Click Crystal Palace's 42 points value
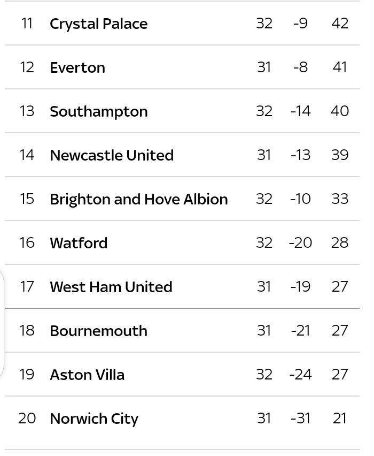This screenshot has width=374, height=456. click(x=340, y=24)
